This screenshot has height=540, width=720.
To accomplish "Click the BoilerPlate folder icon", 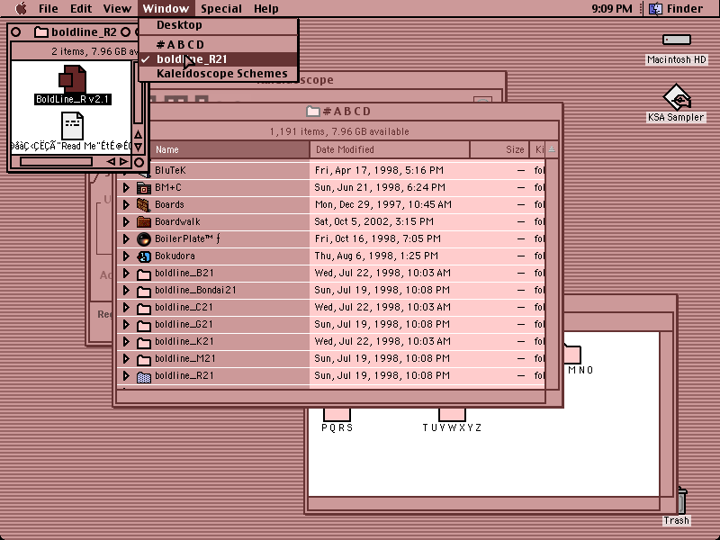I will point(144,239).
